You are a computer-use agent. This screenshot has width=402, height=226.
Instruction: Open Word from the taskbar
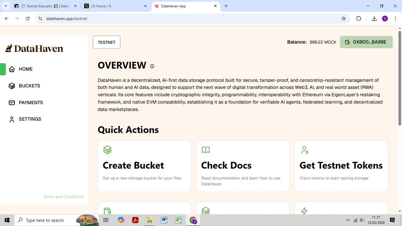pos(164,220)
